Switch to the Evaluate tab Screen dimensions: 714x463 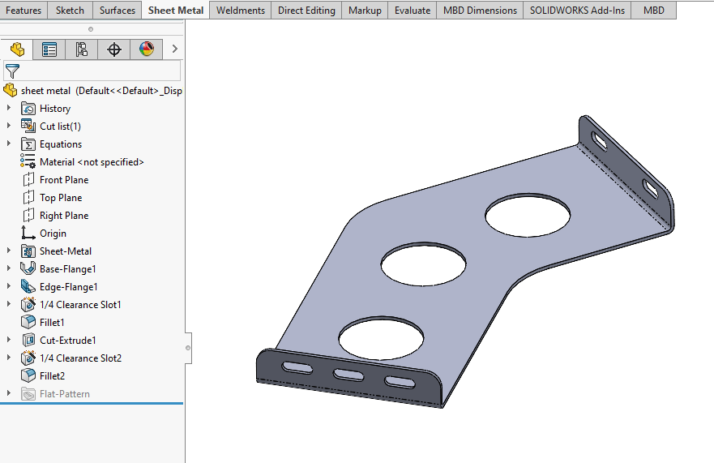point(413,11)
